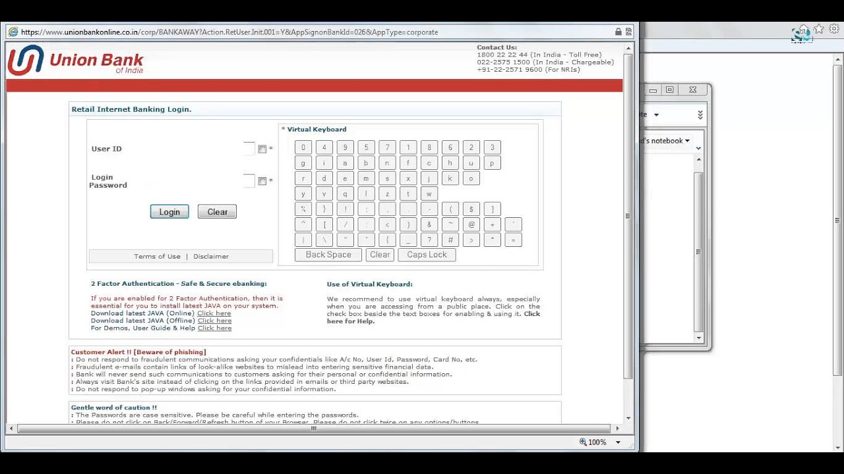Image resolution: width=844 pixels, height=474 pixels.
Task: Select virtual key 7
Action: [x=387, y=147]
